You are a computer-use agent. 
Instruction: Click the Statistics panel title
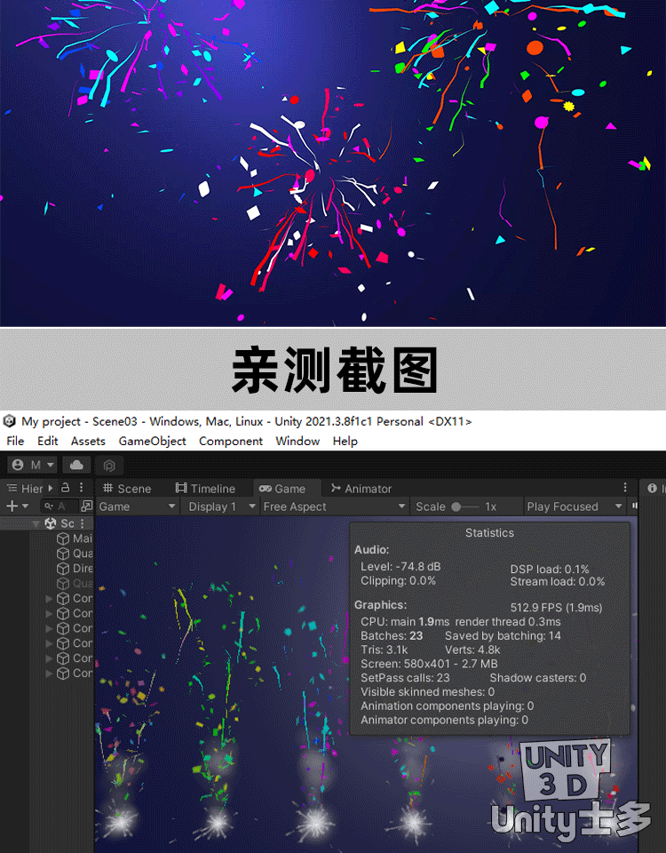pos(489,533)
